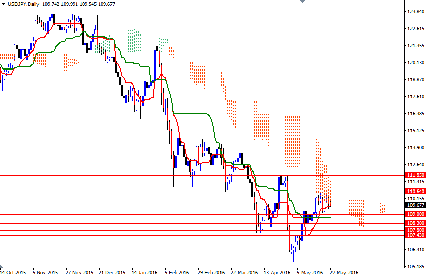Click the 5 Feb 2016 date label
427x277 pixels.
[177, 273]
